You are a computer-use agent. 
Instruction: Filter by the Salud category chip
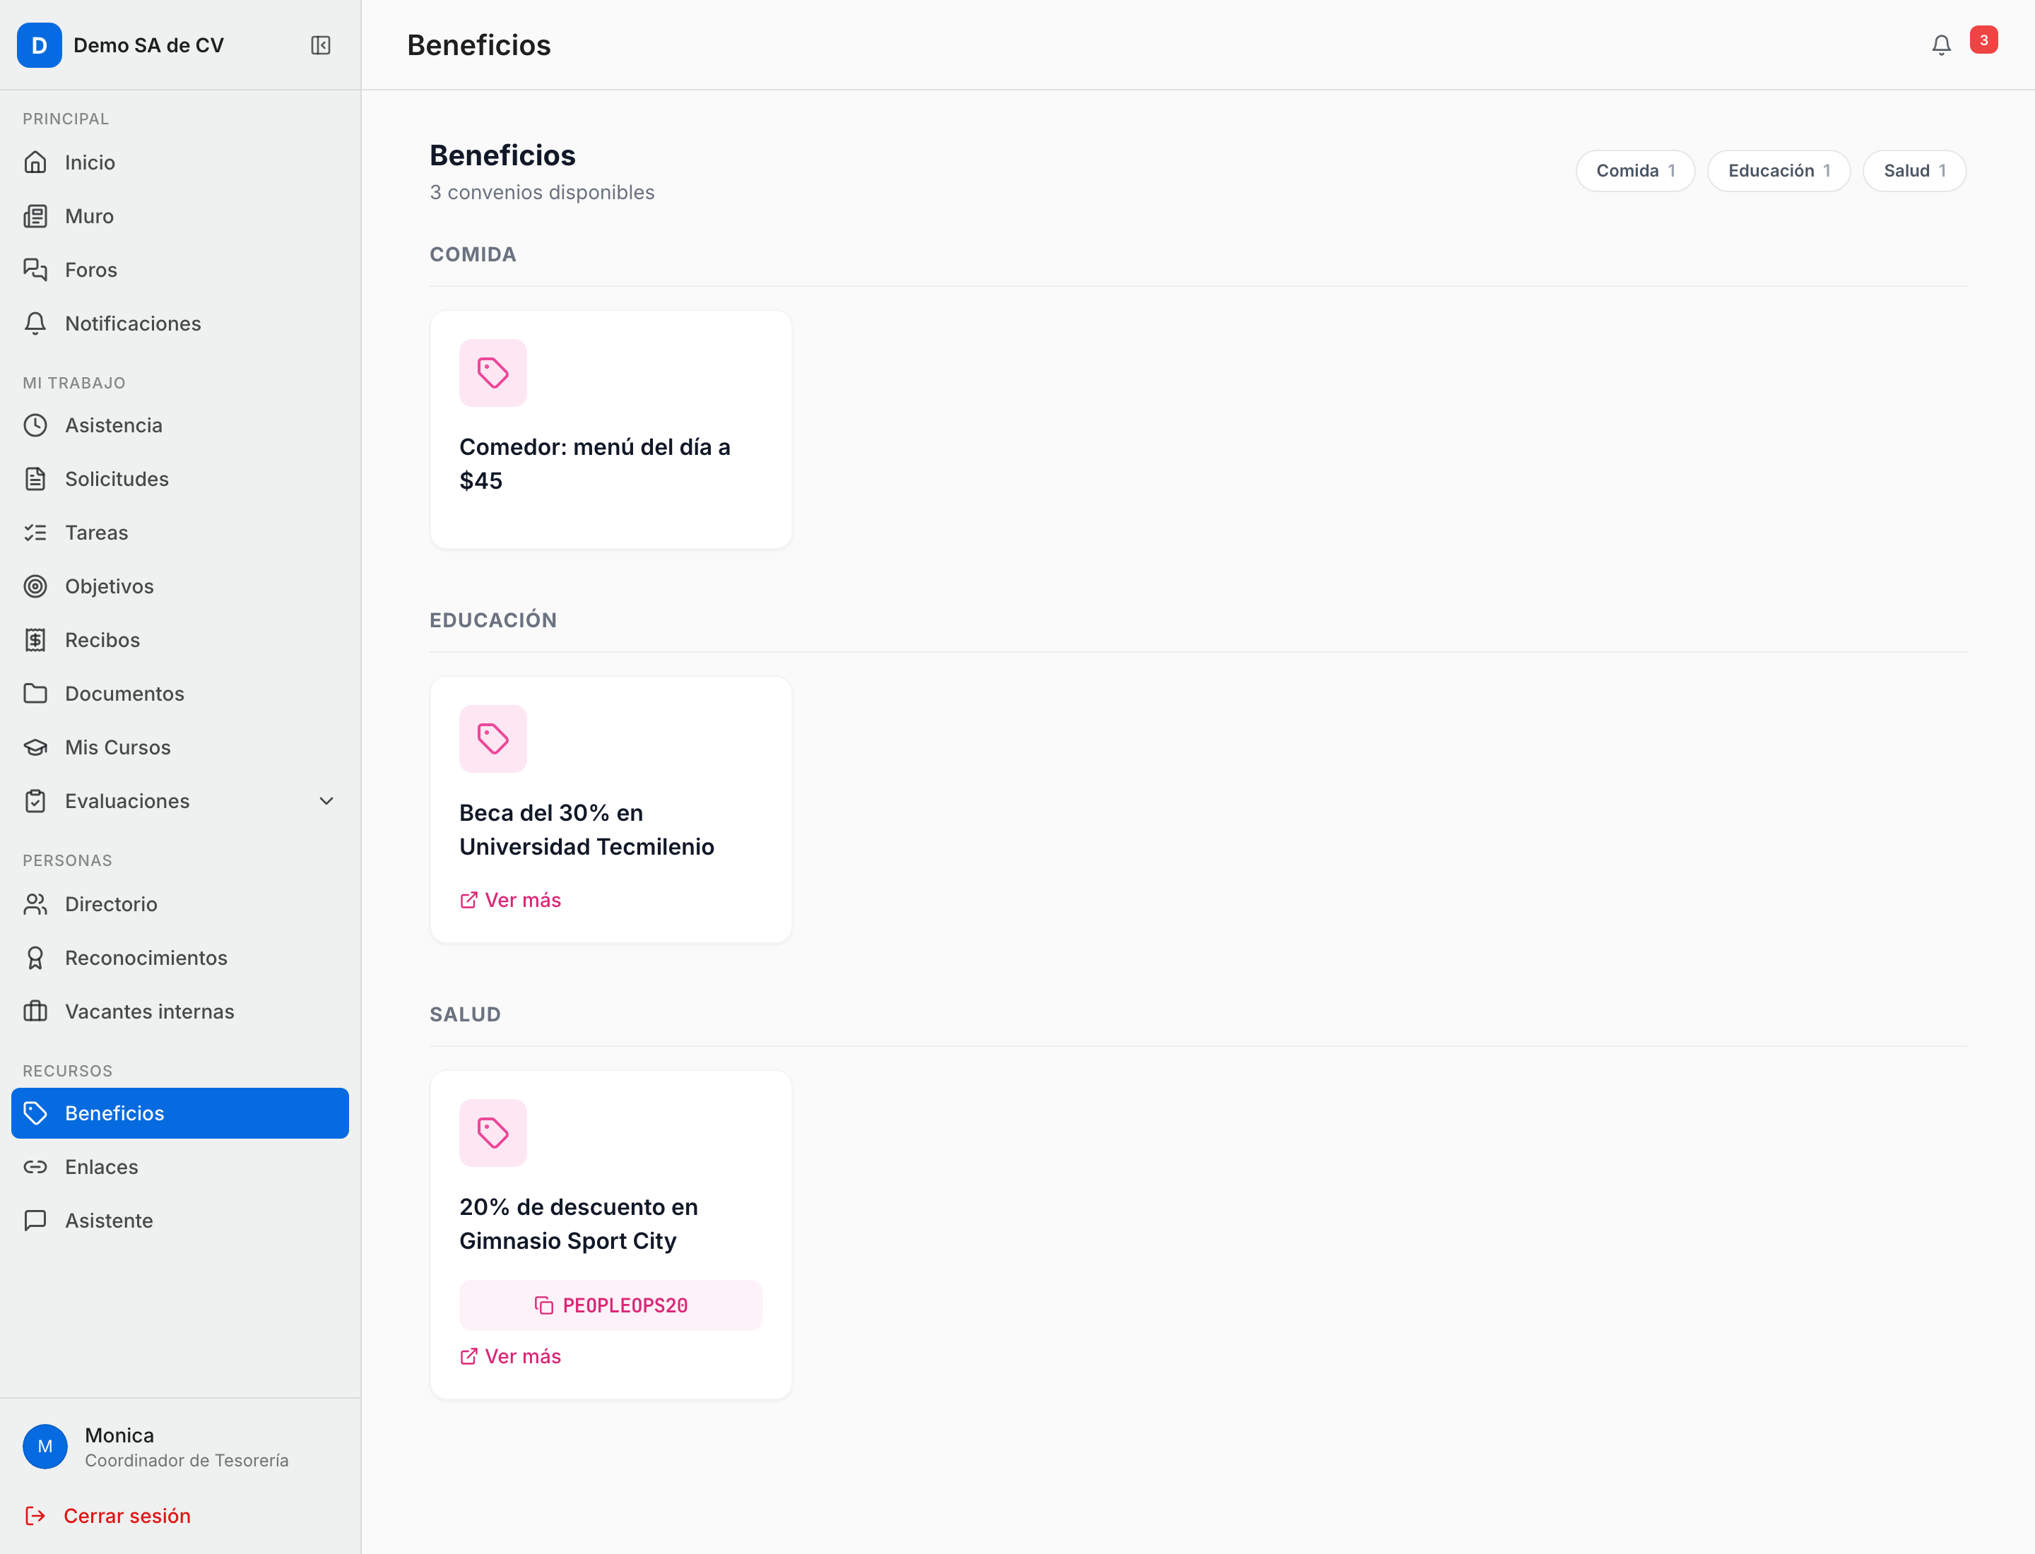[x=1913, y=171]
